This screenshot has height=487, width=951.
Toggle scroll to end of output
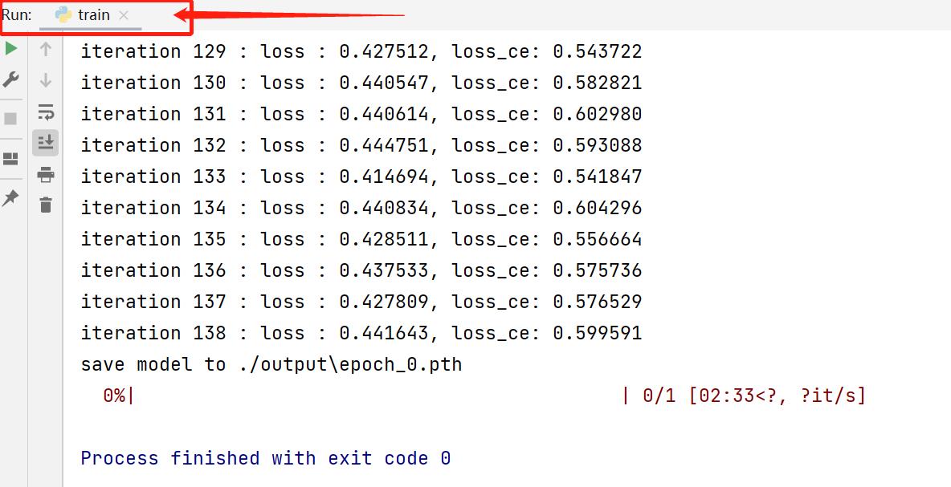(46, 143)
